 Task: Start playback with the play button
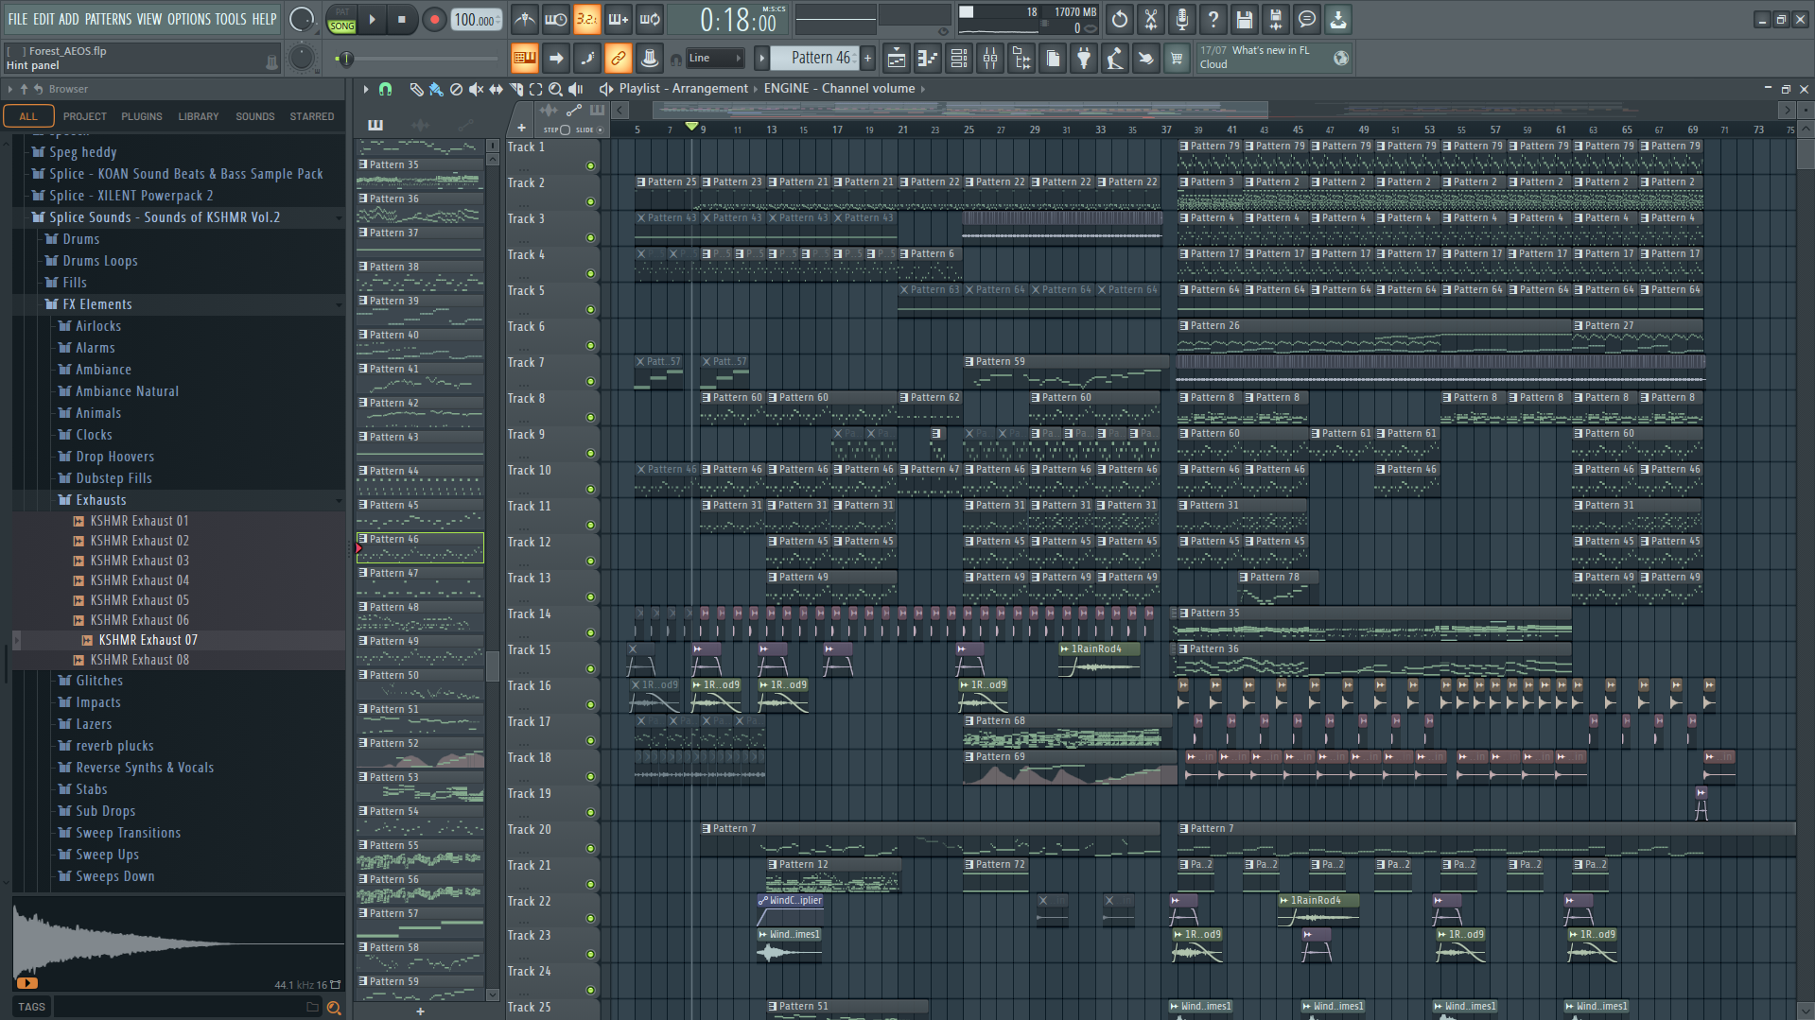(373, 20)
